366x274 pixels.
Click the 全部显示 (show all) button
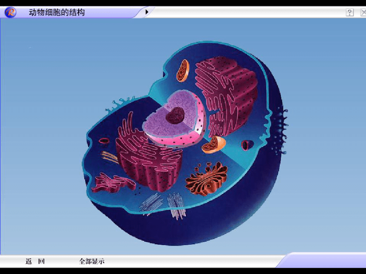[x=92, y=261]
